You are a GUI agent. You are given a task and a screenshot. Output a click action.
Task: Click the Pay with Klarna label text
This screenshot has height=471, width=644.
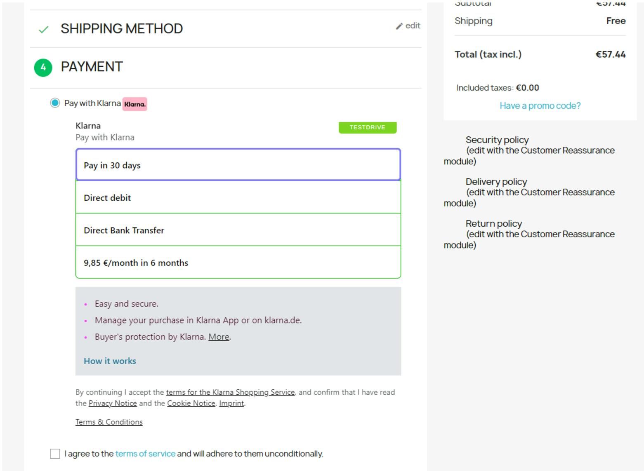point(92,103)
